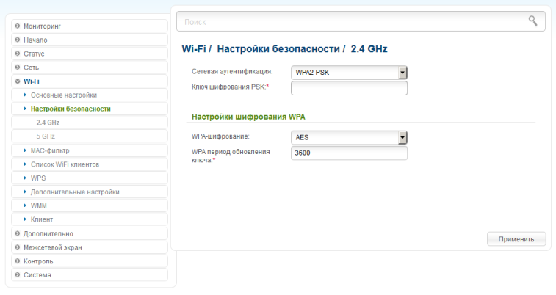
Task: Open the Сетевая аутентификация WPA2-PSK dropdown
Action: (349, 73)
